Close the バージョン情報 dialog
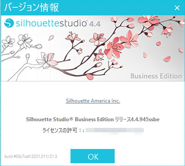 pos(177,8)
